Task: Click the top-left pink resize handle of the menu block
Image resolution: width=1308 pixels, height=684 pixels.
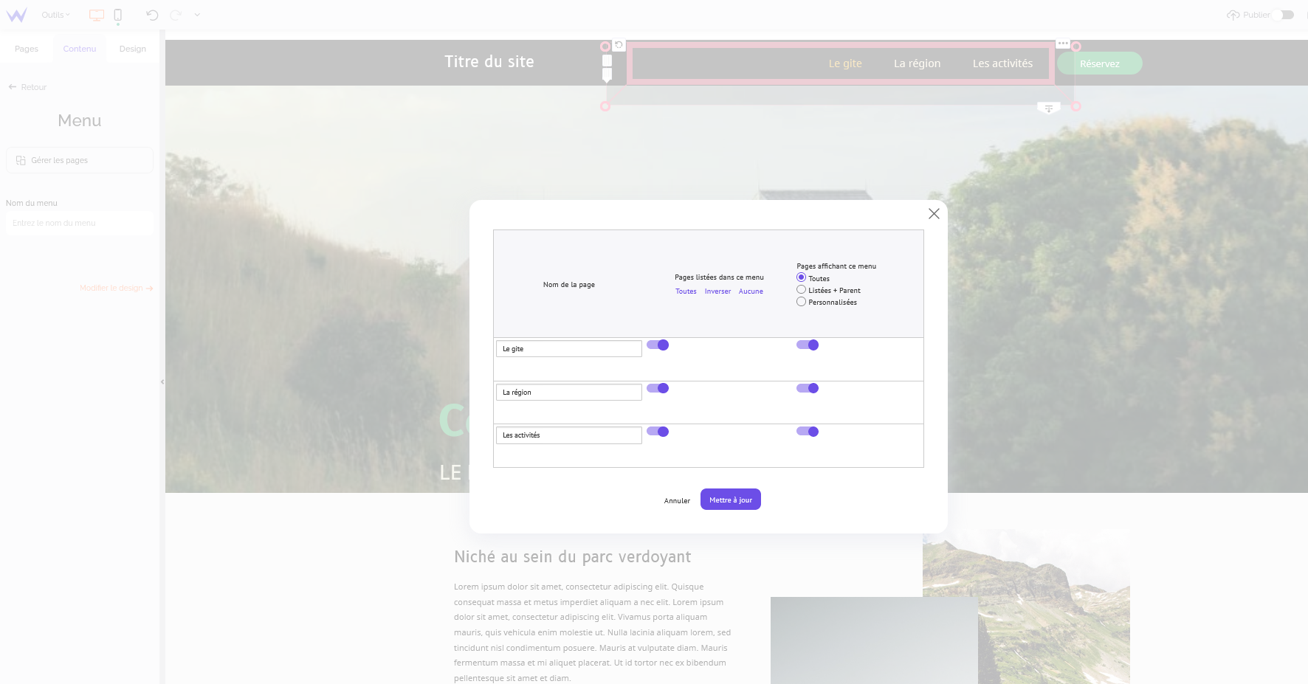Action: coord(605,46)
